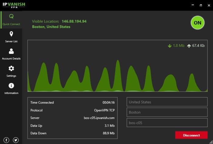Click the IPVanish VPN logo
Viewport: 213px width, 144px height.
coord(14,5)
